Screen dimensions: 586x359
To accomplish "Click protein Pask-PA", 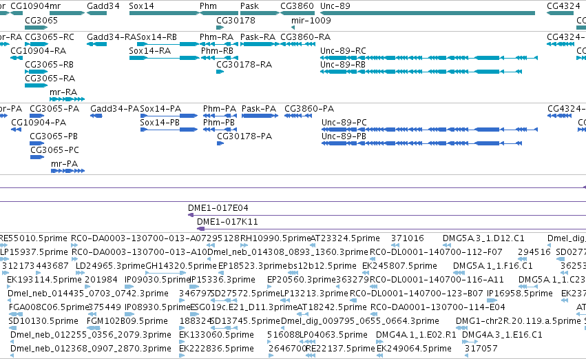I will click(260, 116).
